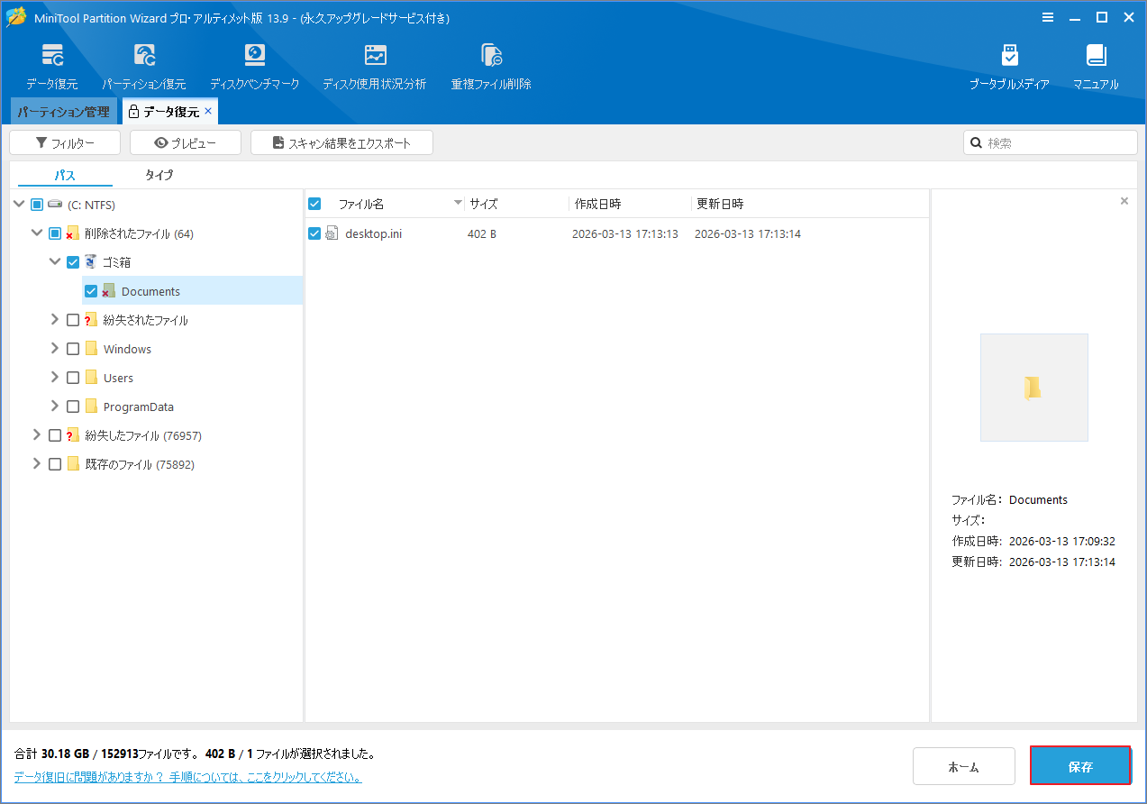Open the データ復元 tool icon in the ribbon
The width and height of the screenshot is (1147, 804).
(x=52, y=55)
